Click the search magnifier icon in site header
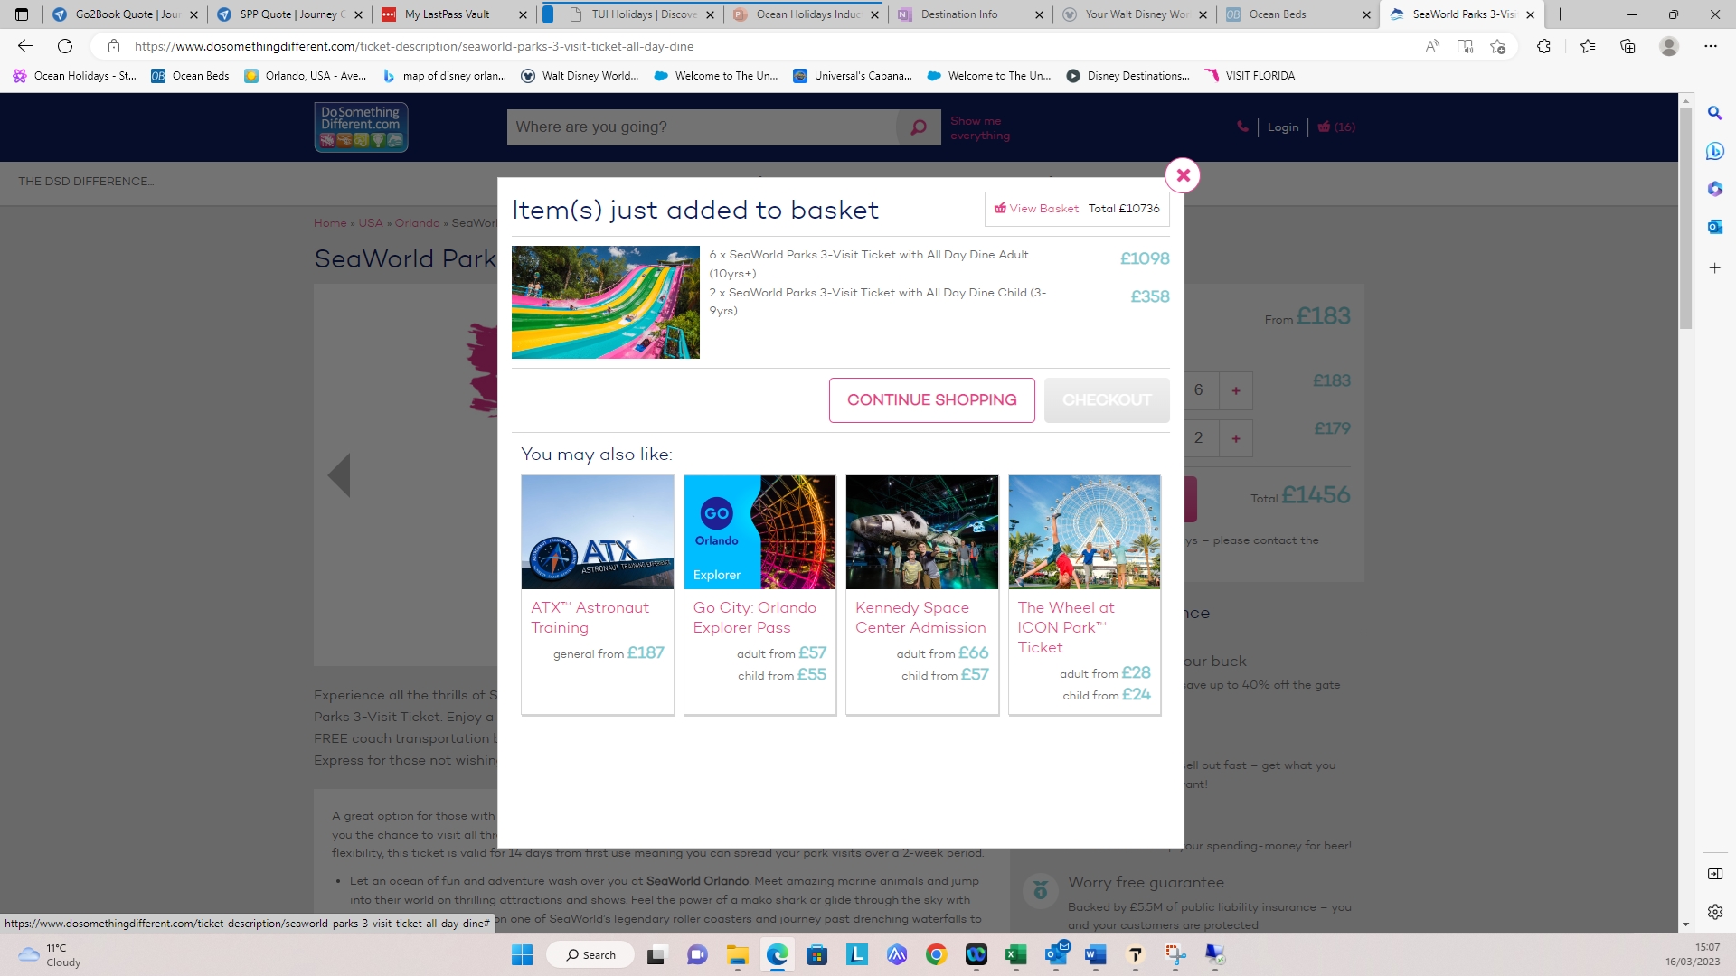This screenshot has height=976, width=1736. click(919, 127)
